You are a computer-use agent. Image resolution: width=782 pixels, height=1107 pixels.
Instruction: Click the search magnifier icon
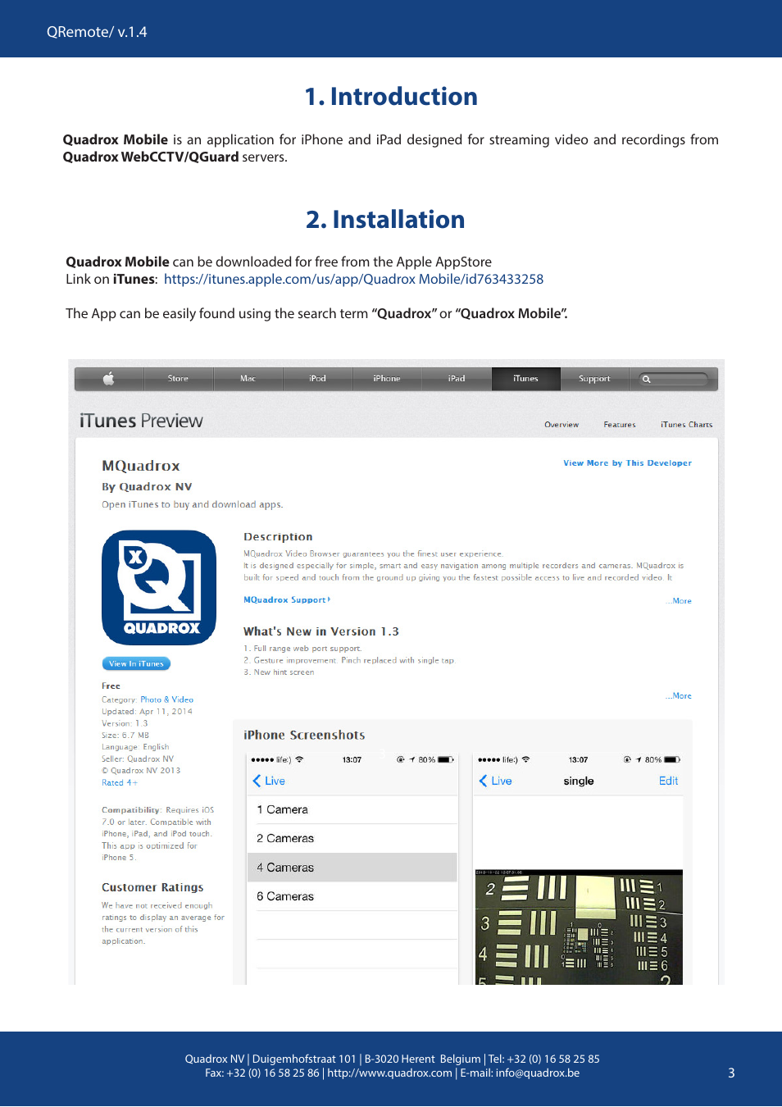(x=647, y=380)
